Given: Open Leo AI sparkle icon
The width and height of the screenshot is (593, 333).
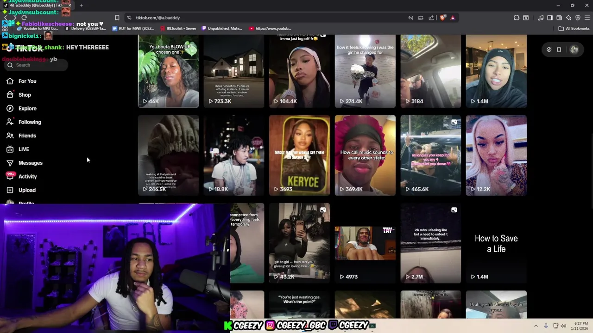Looking at the screenshot, I should pos(568,18).
